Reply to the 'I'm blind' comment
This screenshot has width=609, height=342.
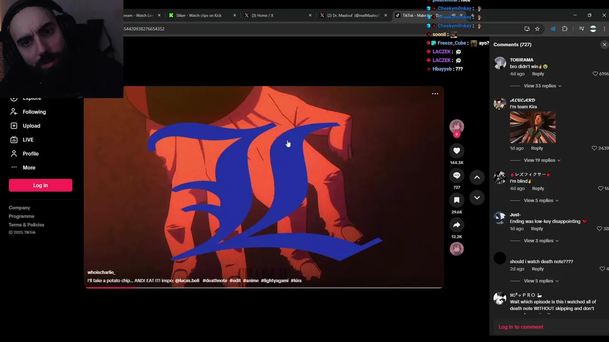coord(538,189)
